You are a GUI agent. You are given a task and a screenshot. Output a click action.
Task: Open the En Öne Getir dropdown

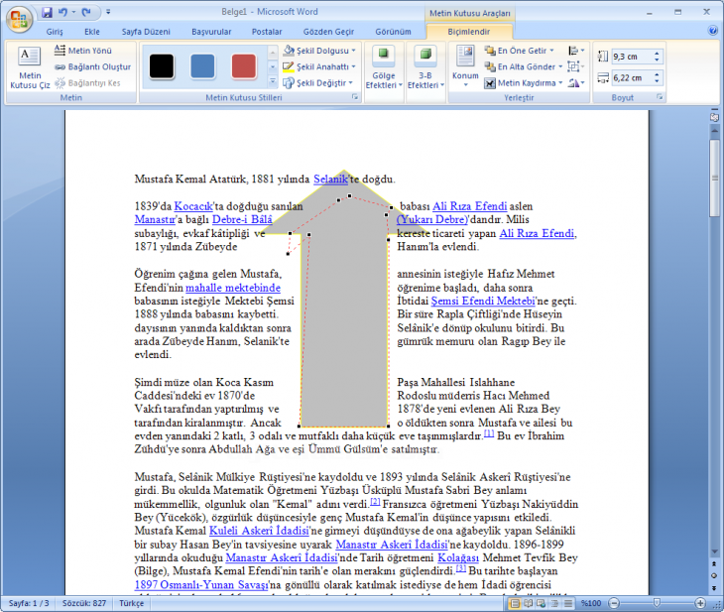[x=519, y=51]
